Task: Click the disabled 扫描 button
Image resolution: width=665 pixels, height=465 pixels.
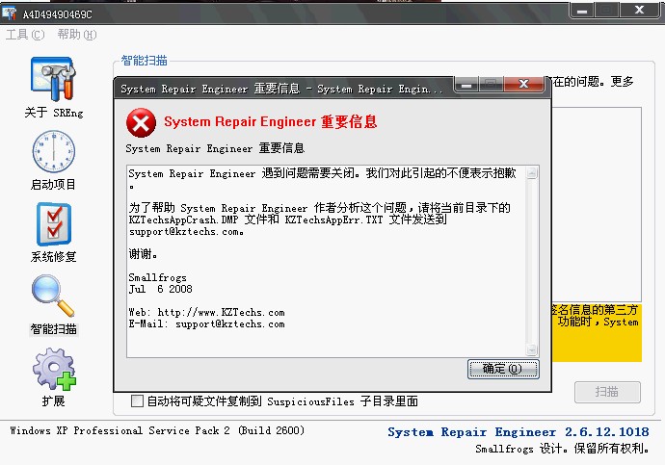Action: click(607, 392)
